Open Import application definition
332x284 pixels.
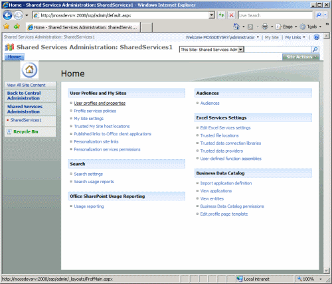click(x=226, y=183)
